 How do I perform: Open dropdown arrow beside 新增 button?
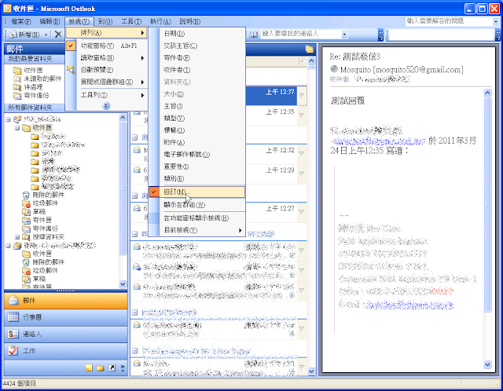pos(46,35)
